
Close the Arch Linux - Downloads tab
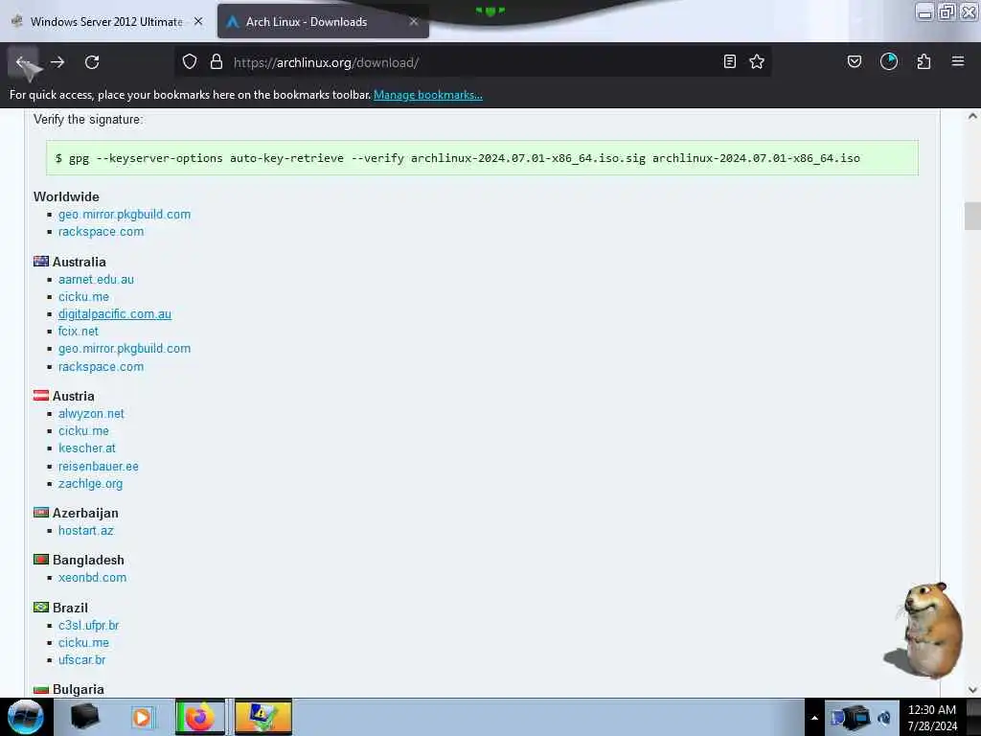(x=414, y=21)
